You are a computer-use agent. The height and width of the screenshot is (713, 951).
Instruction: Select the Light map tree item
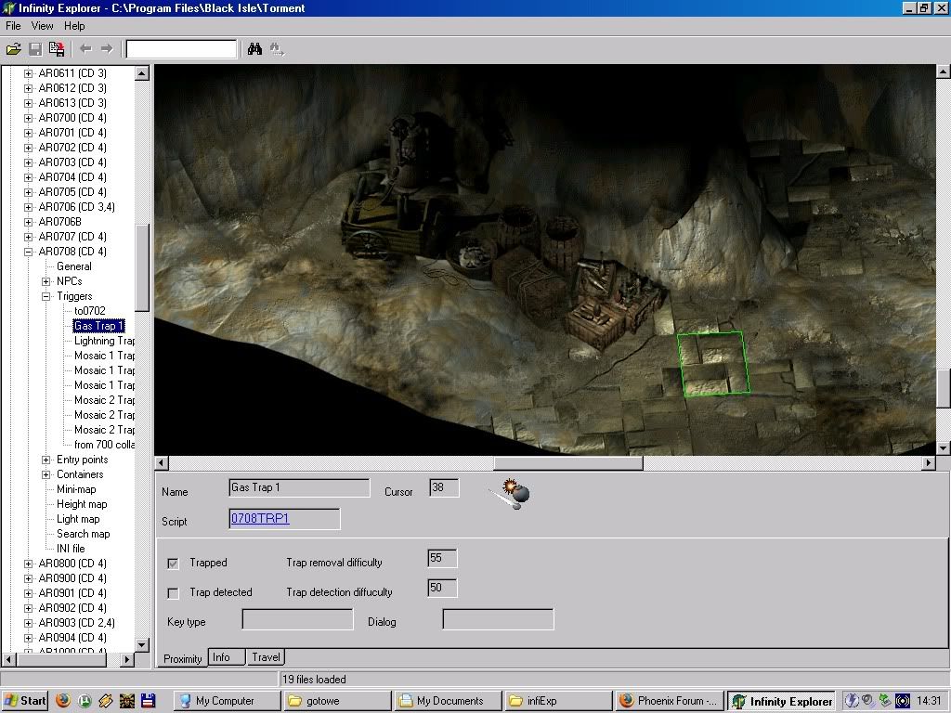pyautogui.click(x=78, y=519)
